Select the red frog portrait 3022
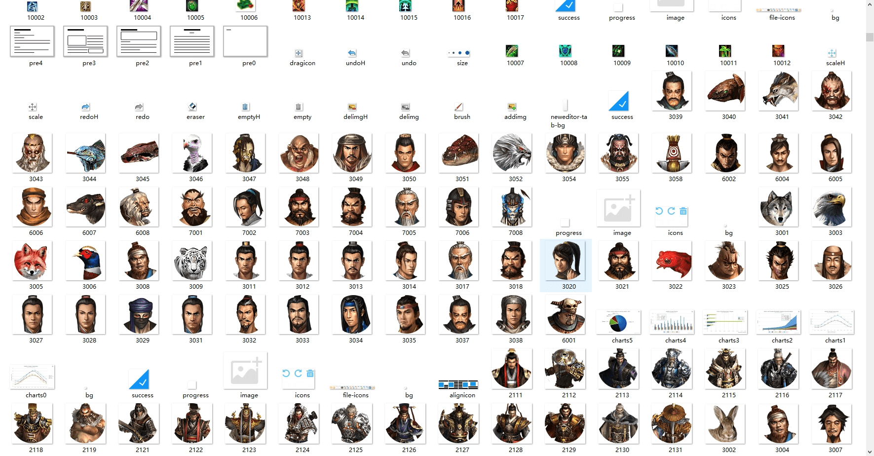The width and height of the screenshot is (874, 456). (x=672, y=261)
